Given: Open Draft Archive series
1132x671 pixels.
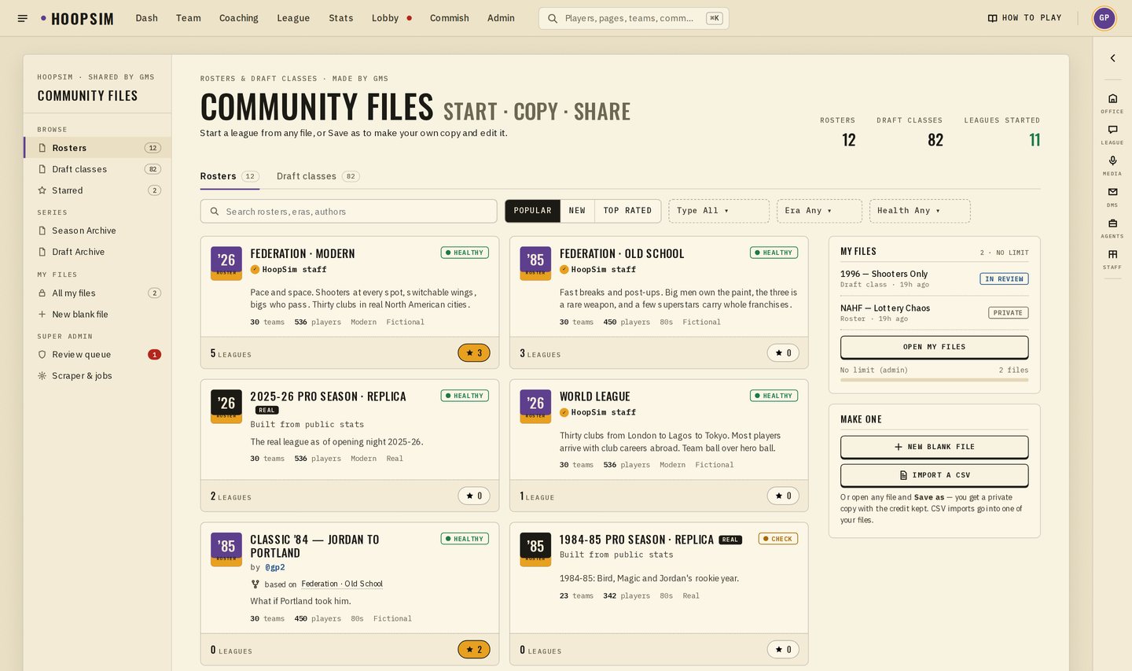Looking at the screenshot, I should [x=98, y=252].
